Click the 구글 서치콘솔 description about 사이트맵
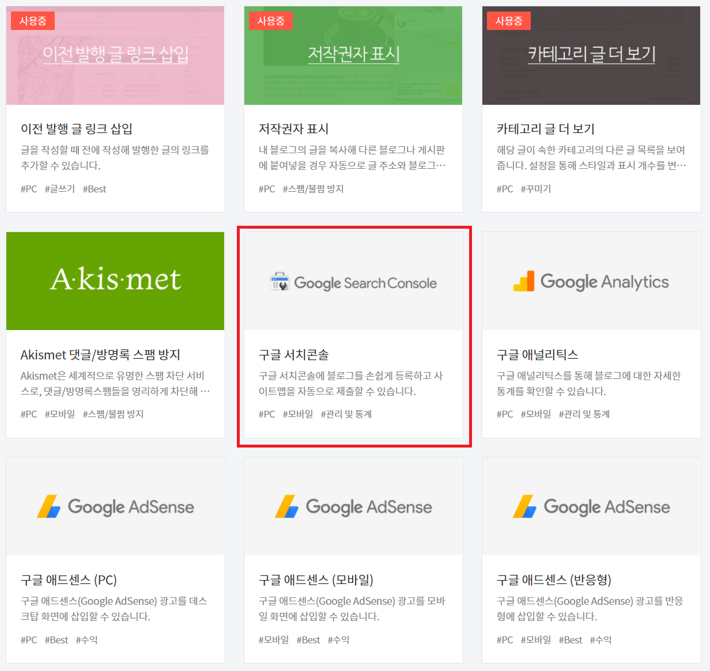Image resolution: width=710 pixels, height=671 pixels. pos(351,384)
